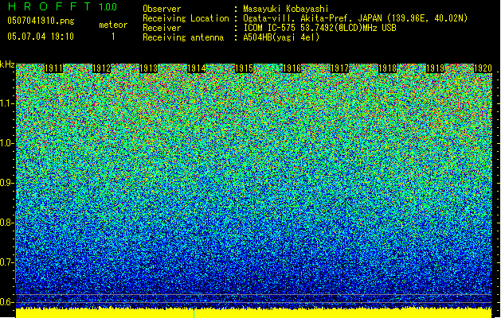
Task: Click the Observer label
Action: [x=162, y=9]
